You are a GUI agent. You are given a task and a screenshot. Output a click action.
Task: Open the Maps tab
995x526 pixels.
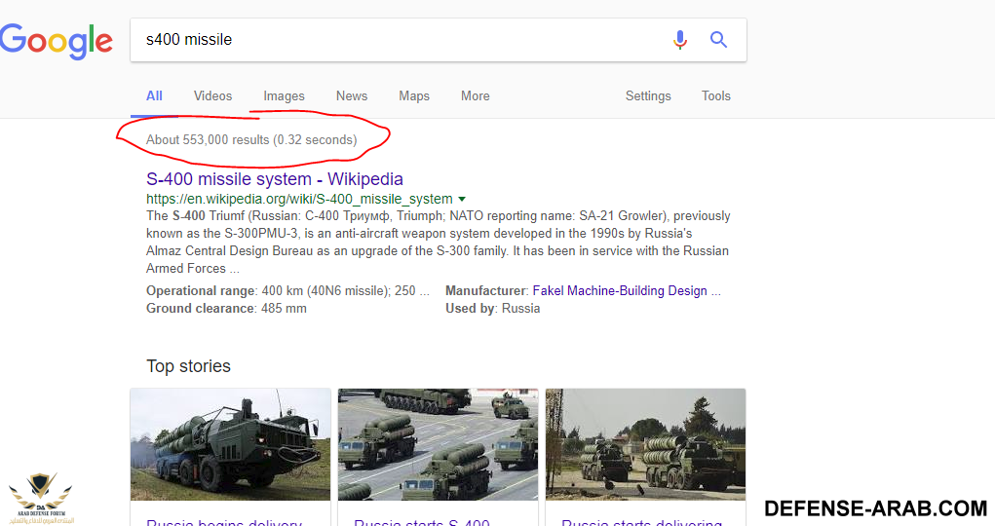coord(414,95)
